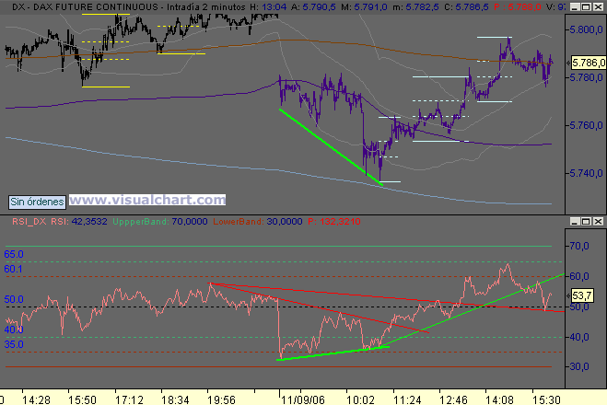The width and height of the screenshot is (607, 405).
Task: Select the green trendline under the price low
Action: tap(331, 147)
